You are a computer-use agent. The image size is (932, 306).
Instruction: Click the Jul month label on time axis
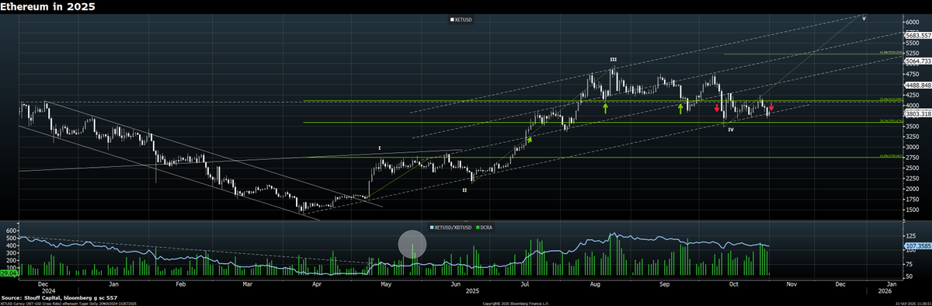click(x=526, y=285)
